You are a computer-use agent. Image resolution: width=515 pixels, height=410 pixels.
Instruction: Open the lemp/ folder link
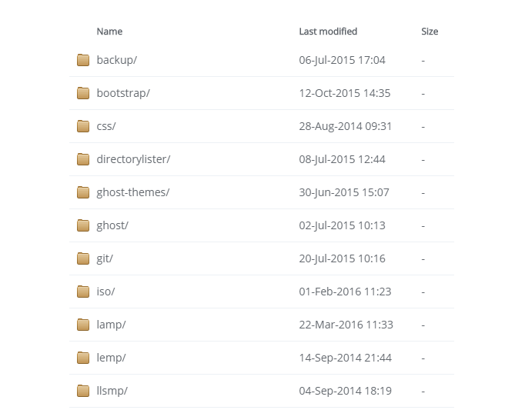pyautogui.click(x=111, y=358)
